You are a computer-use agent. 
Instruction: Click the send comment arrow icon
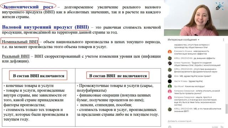pos(222,127)
